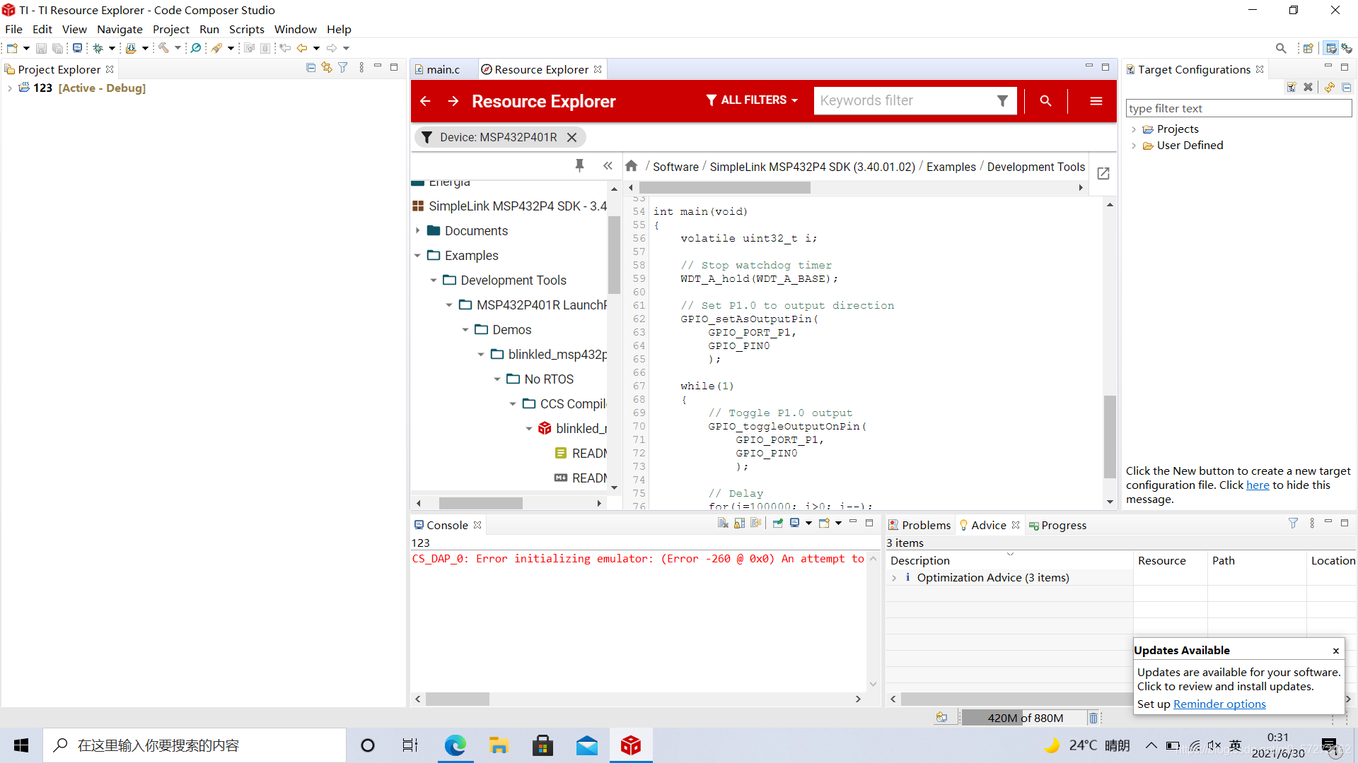
Task: Open the Scripts menu
Action: [246, 29]
